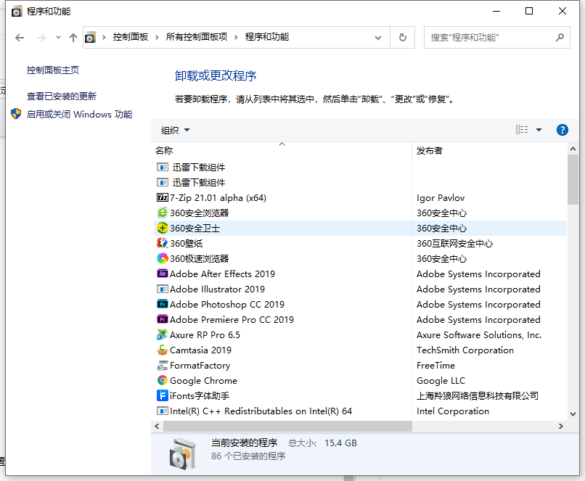
Task: Open the view options dropdown arrow
Action: 539,130
